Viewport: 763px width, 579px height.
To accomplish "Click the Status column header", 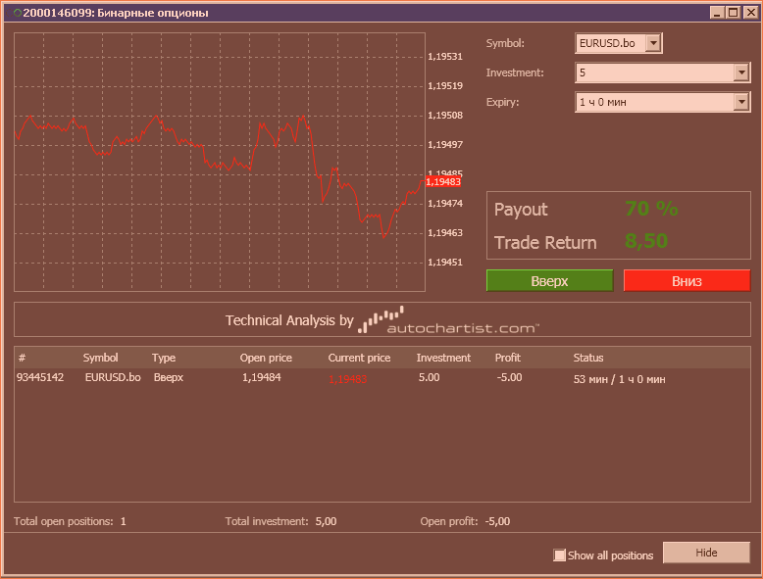I will (x=588, y=358).
